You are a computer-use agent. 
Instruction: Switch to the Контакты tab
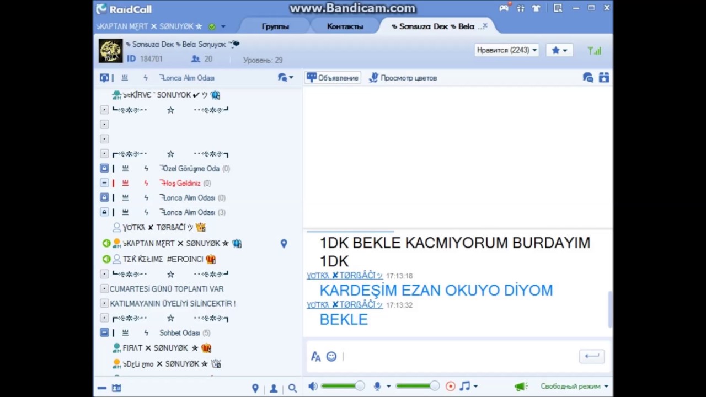tap(345, 26)
